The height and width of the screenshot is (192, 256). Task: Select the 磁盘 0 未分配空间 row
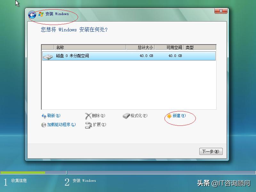pos(96,56)
